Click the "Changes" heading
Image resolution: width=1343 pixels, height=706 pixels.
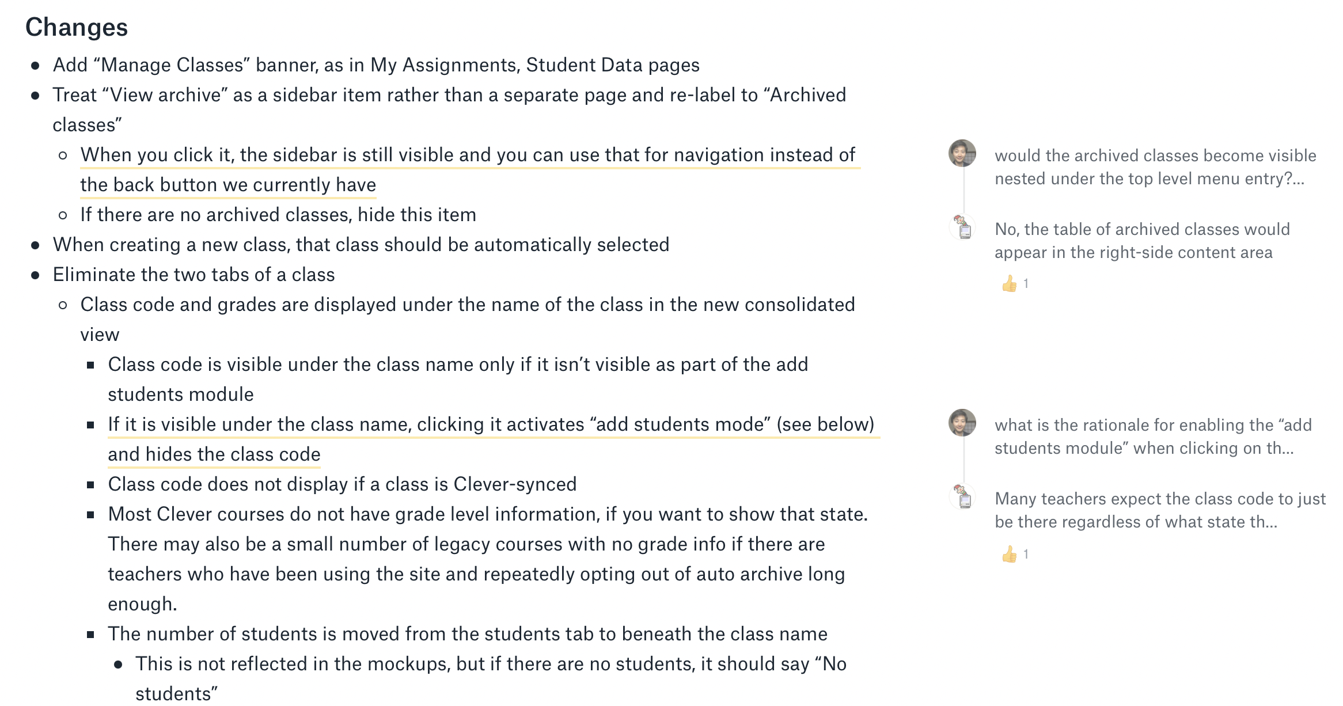pos(77,27)
